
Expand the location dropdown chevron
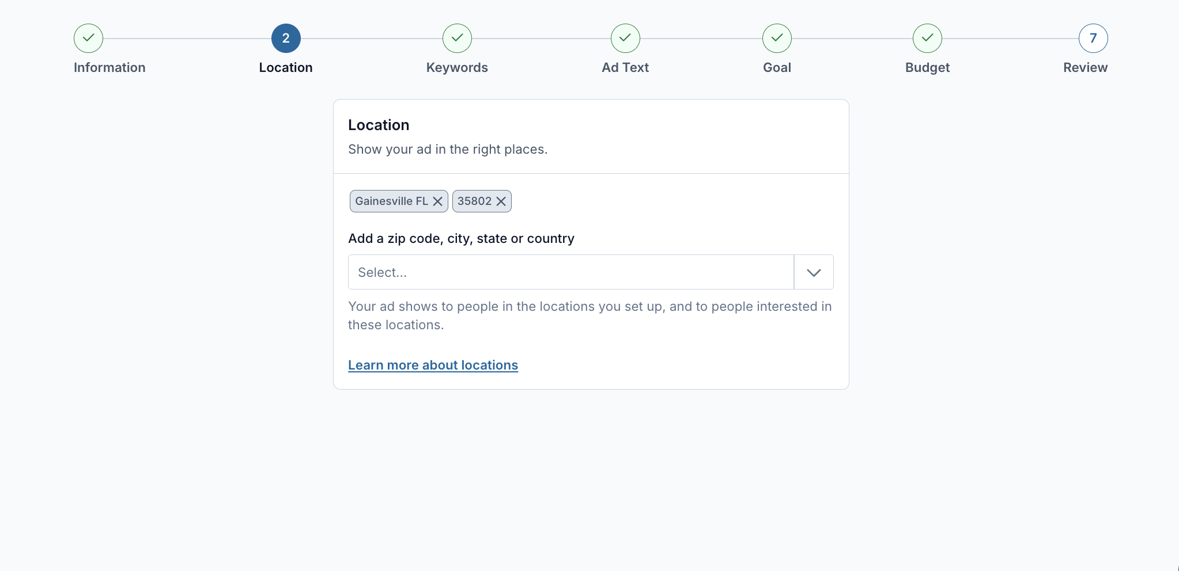pyautogui.click(x=814, y=272)
